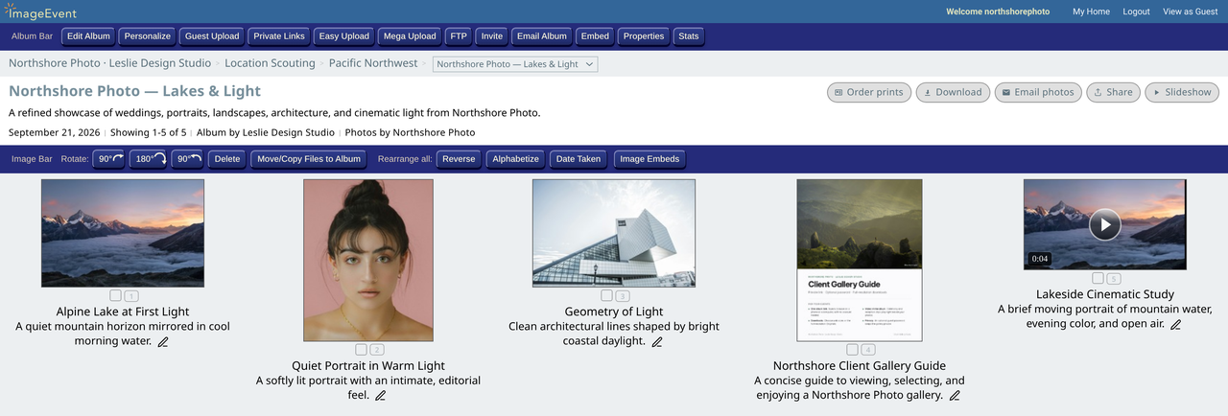The image size is (1228, 416).
Task: Edit Client Gallery Guide caption pencil
Action: (x=955, y=395)
